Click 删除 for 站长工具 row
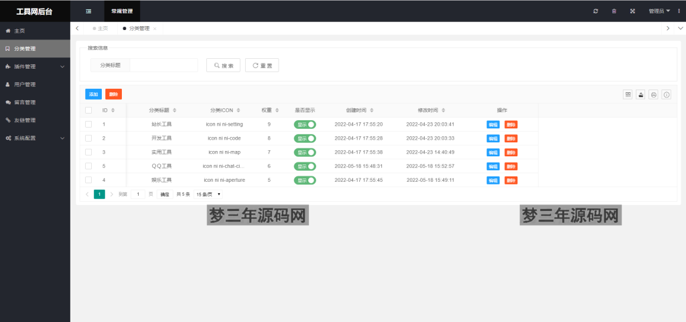Image resolution: width=686 pixels, height=322 pixels. (x=511, y=124)
